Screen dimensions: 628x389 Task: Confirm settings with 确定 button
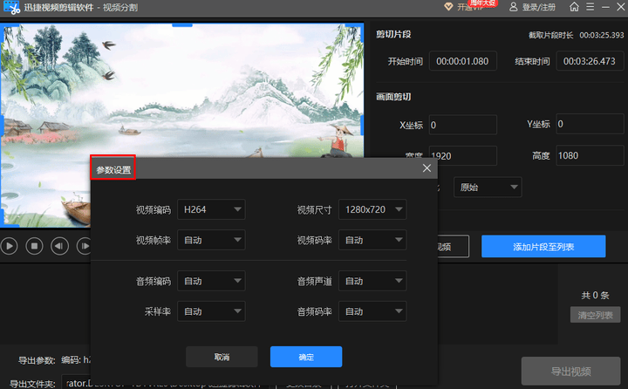point(306,357)
